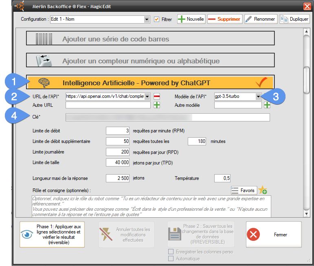This screenshot has height=266, width=314.
Task: Click the Température field showing 0,5
Action: tap(222, 178)
